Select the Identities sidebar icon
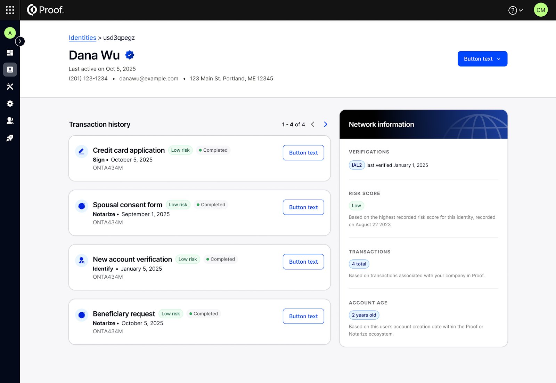Image resolution: width=556 pixels, height=383 pixels. pyautogui.click(x=10, y=70)
